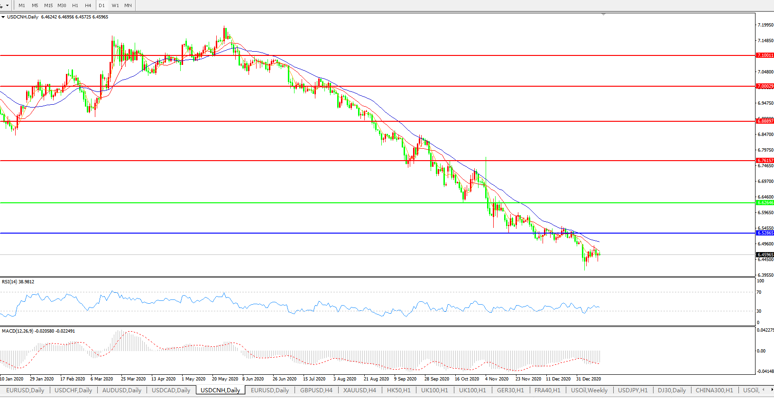The height and width of the screenshot is (398, 774).
Task: Click the gray chart shift triangle marker
Action: pos(603,15)
